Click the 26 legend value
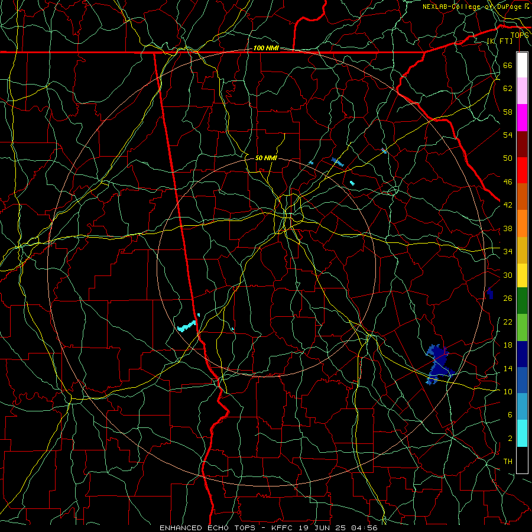The height and width of the screenshot is (532, 532). [508, 299]
